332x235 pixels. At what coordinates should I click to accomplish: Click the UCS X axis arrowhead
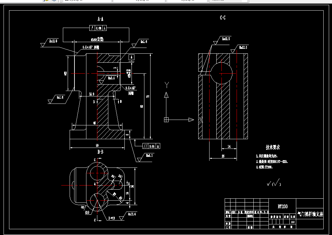[191, 120]
